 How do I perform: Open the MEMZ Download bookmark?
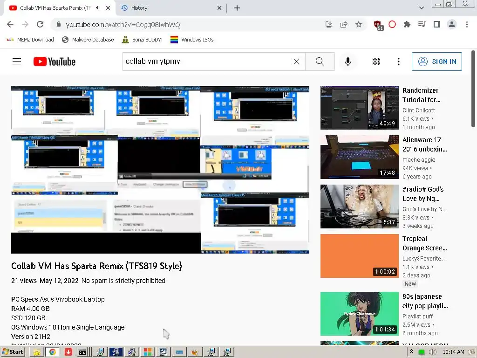pos(30,40)
